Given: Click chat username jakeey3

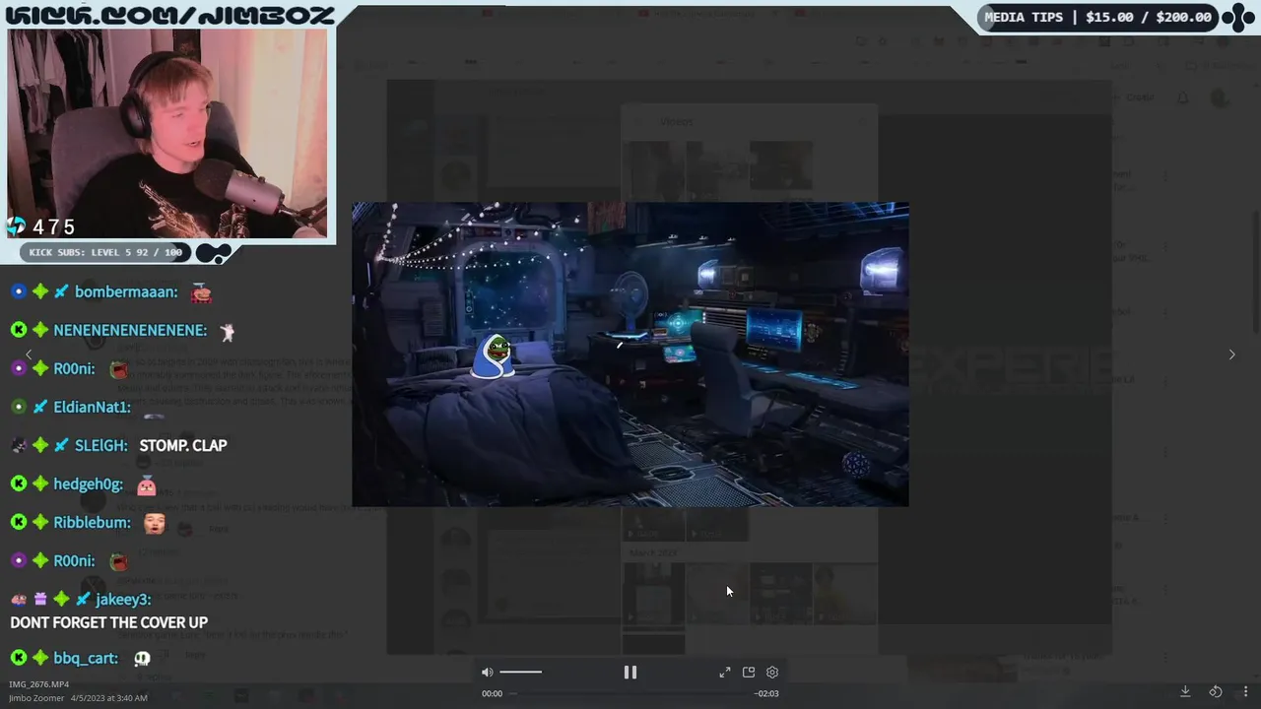Looking at the screenshot, I should tap(123, 600).
